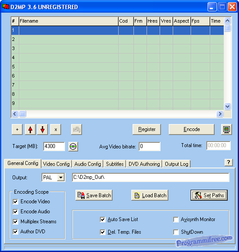239x252 pixels.
Task: Select row 1 in the file list
Action: tap(118, 30)
